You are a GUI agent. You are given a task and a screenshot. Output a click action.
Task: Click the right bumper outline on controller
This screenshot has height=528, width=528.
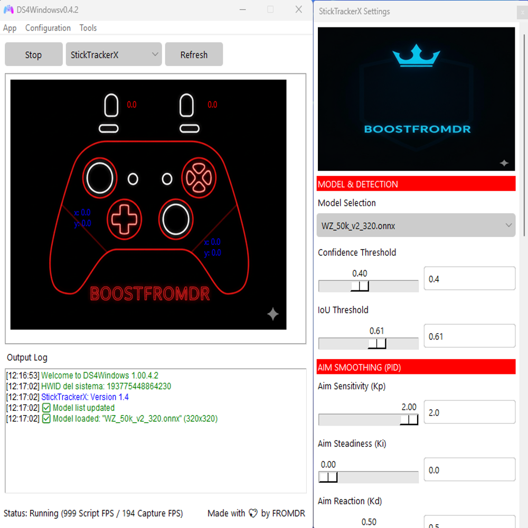pos(190,129)
